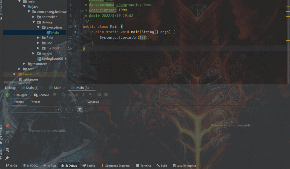The height and width of the screenshot is (169, 290).
Task: Click the Step Into icon
Action: [70, 95]
